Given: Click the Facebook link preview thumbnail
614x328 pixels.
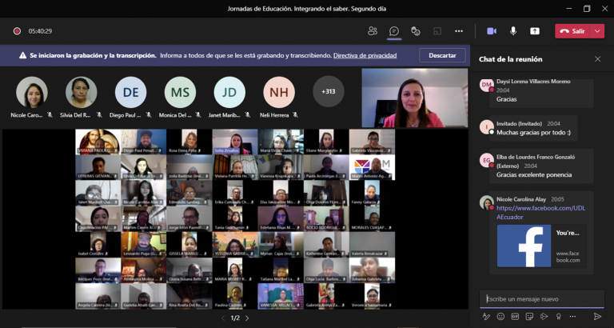Looking at the screenshot, I should pos(524,246).
